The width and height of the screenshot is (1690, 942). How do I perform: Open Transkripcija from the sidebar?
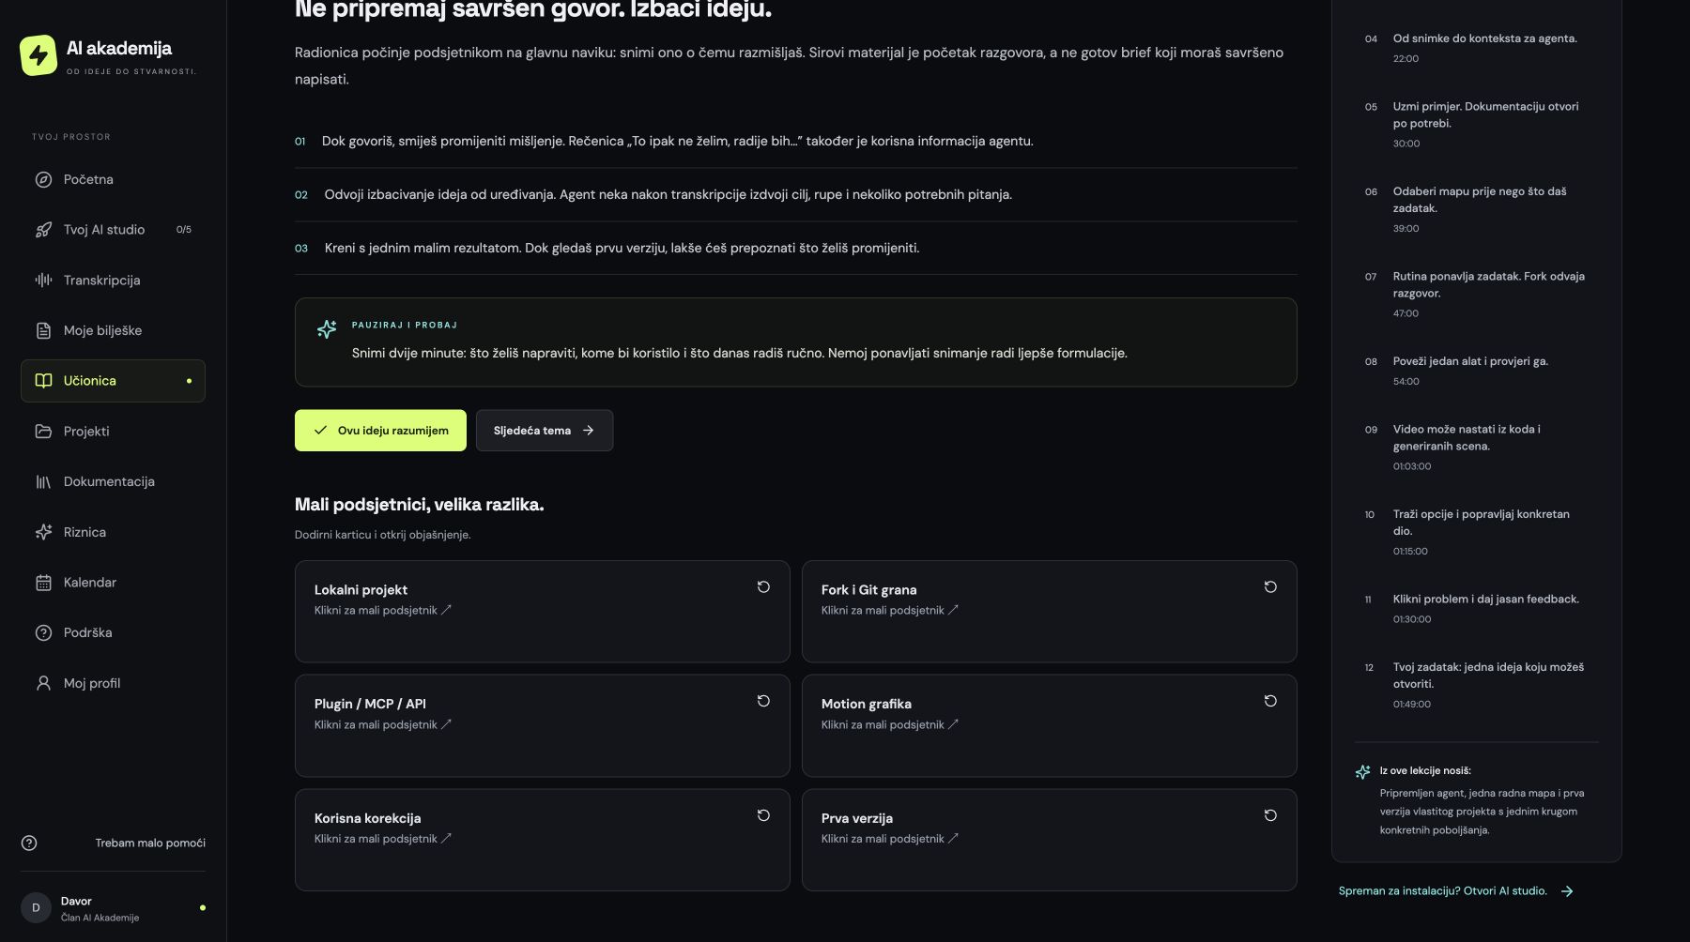tap(113, 280)
